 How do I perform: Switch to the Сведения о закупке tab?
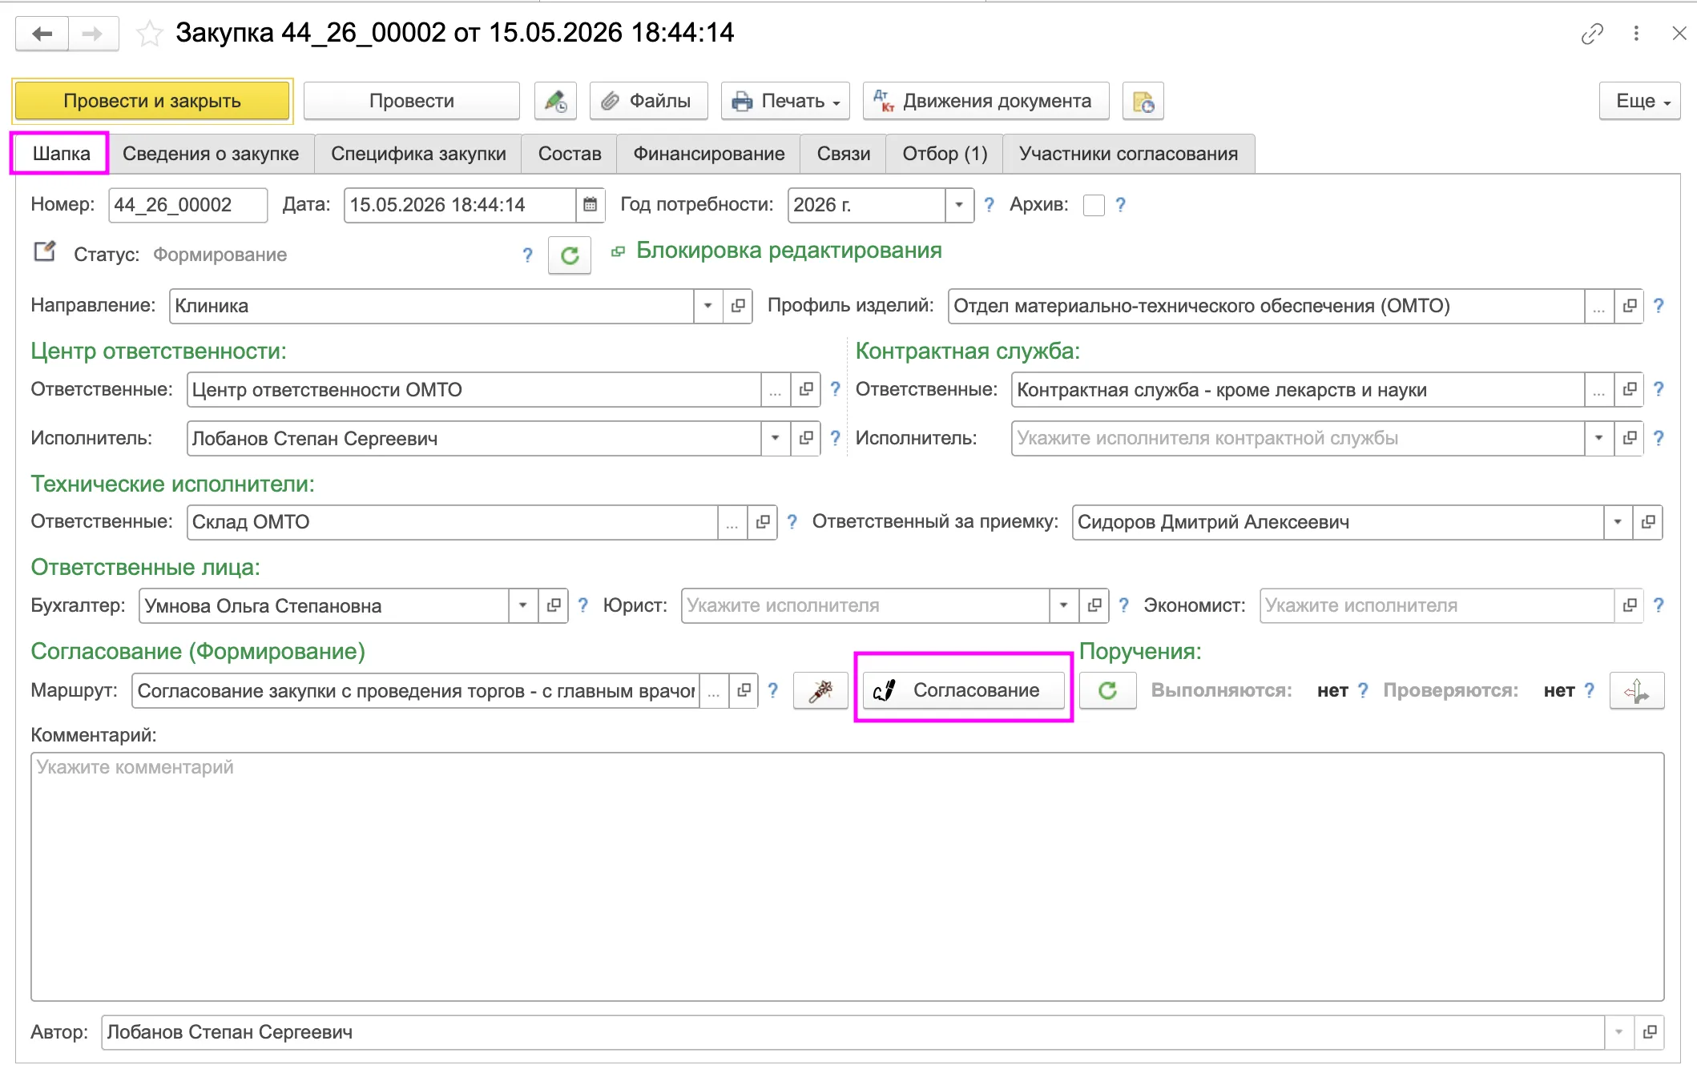(211, 154)
